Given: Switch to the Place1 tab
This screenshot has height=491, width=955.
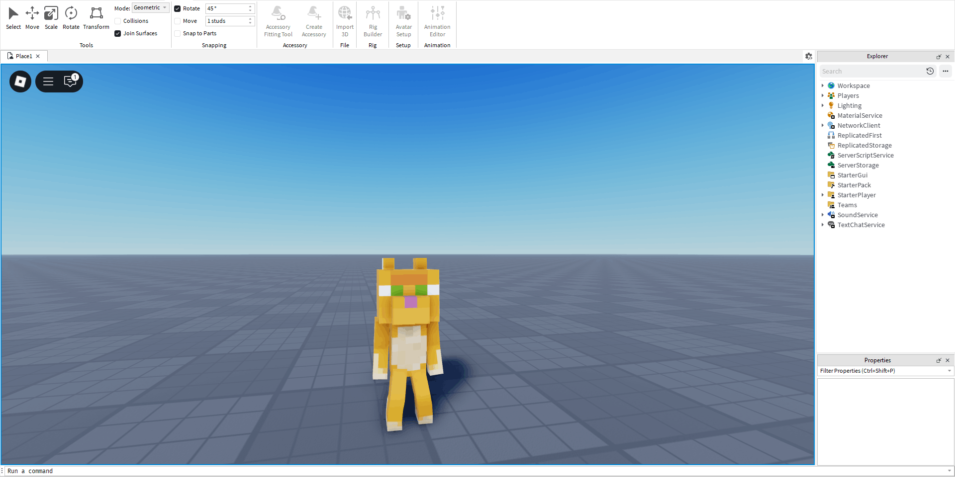Looking at the screenshot, I should 23,56.
